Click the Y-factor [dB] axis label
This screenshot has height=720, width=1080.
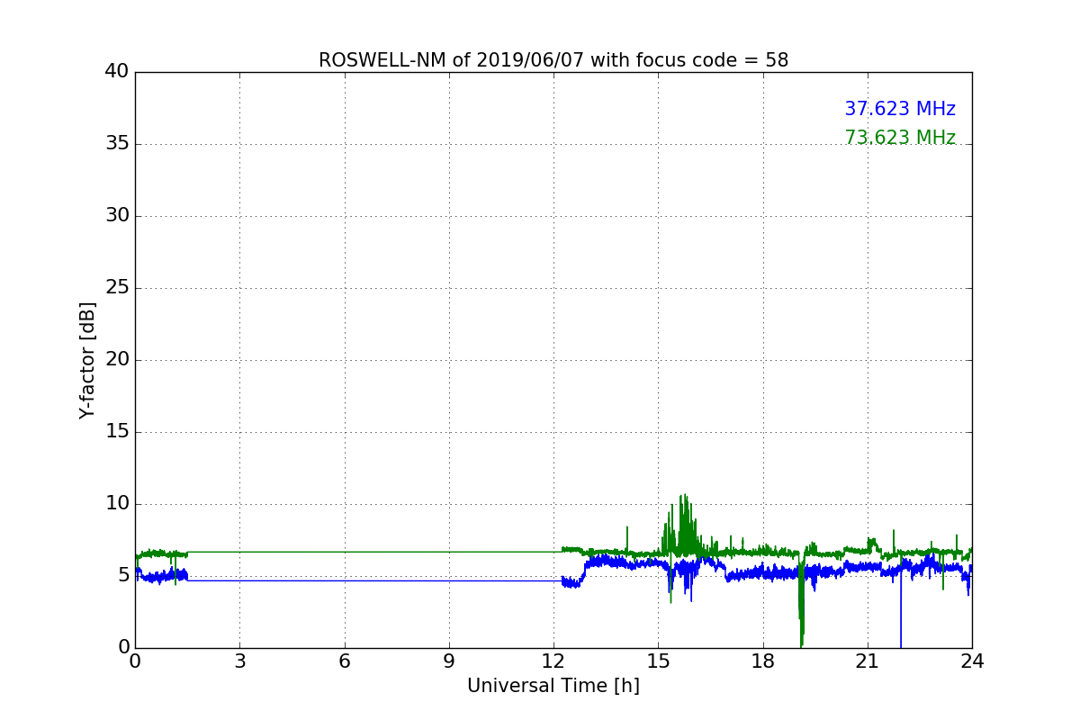[x=87, y=360]
